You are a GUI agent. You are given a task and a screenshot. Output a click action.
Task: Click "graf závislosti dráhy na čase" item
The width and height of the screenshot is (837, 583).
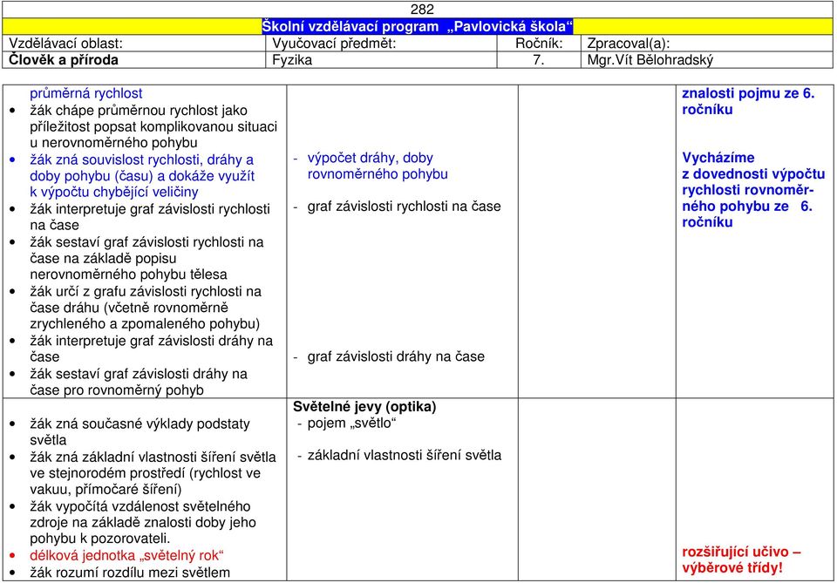point(396,356)
